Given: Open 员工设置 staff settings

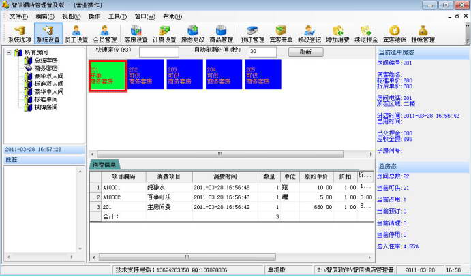Looking at the screenshot, I should tap(76, 34).
